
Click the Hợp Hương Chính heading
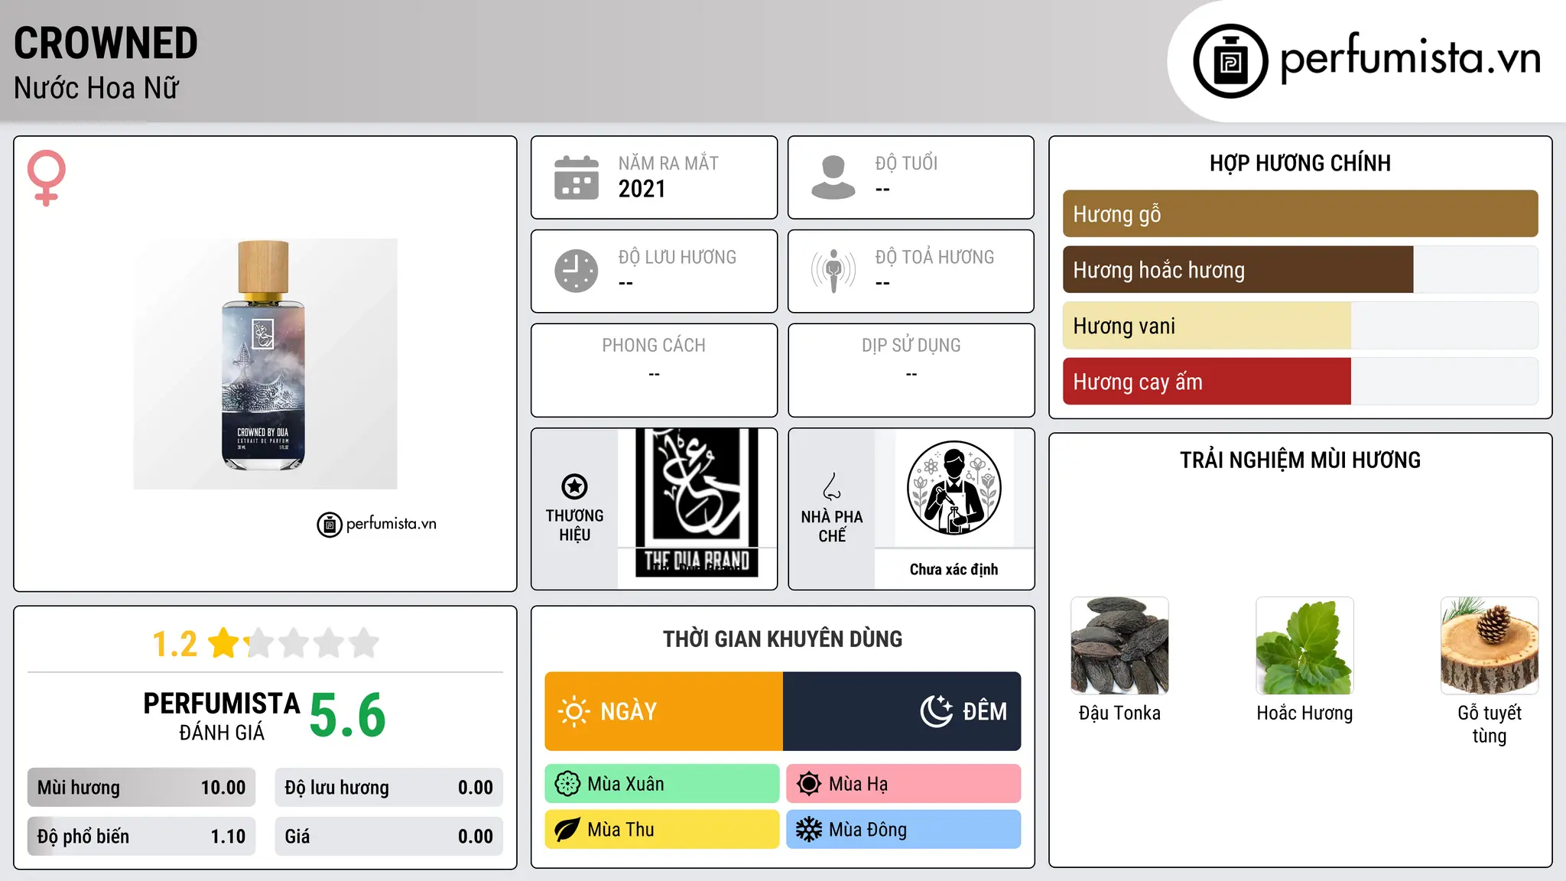1300,163
